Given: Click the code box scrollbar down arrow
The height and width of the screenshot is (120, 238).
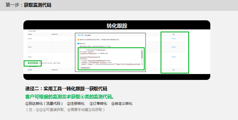Looking at the screenshot, I should (x=142, y=64).
